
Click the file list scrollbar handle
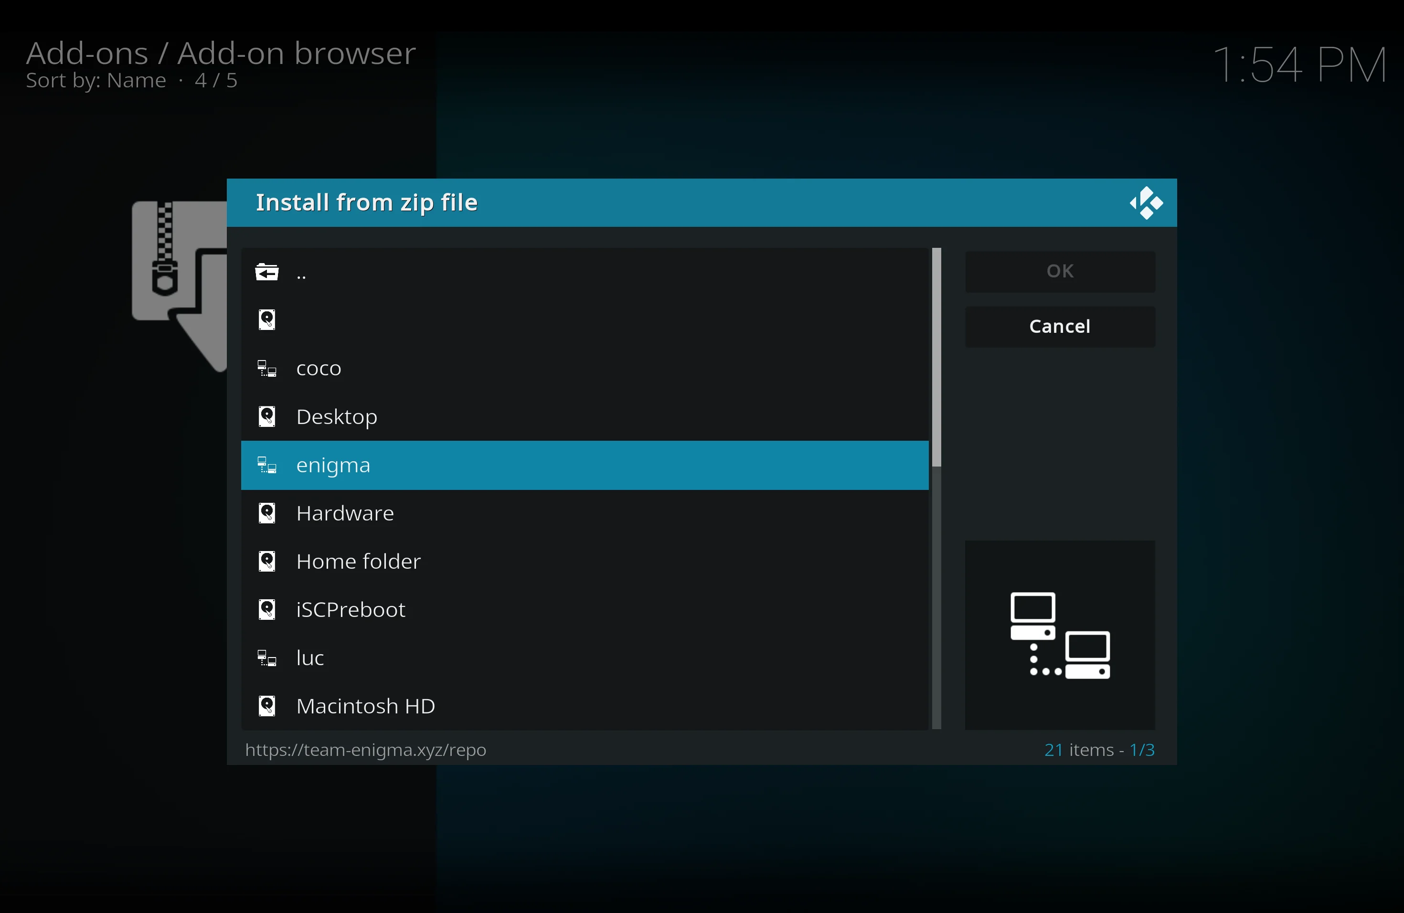936,357
